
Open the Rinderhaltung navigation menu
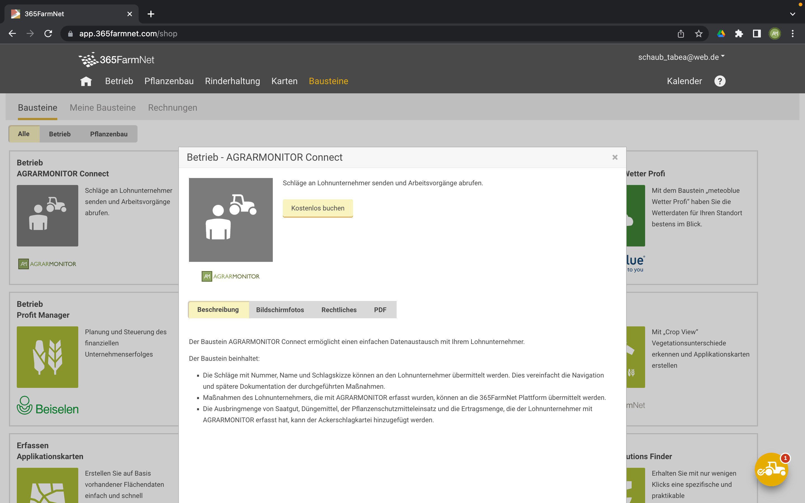[x=233, y=81]
